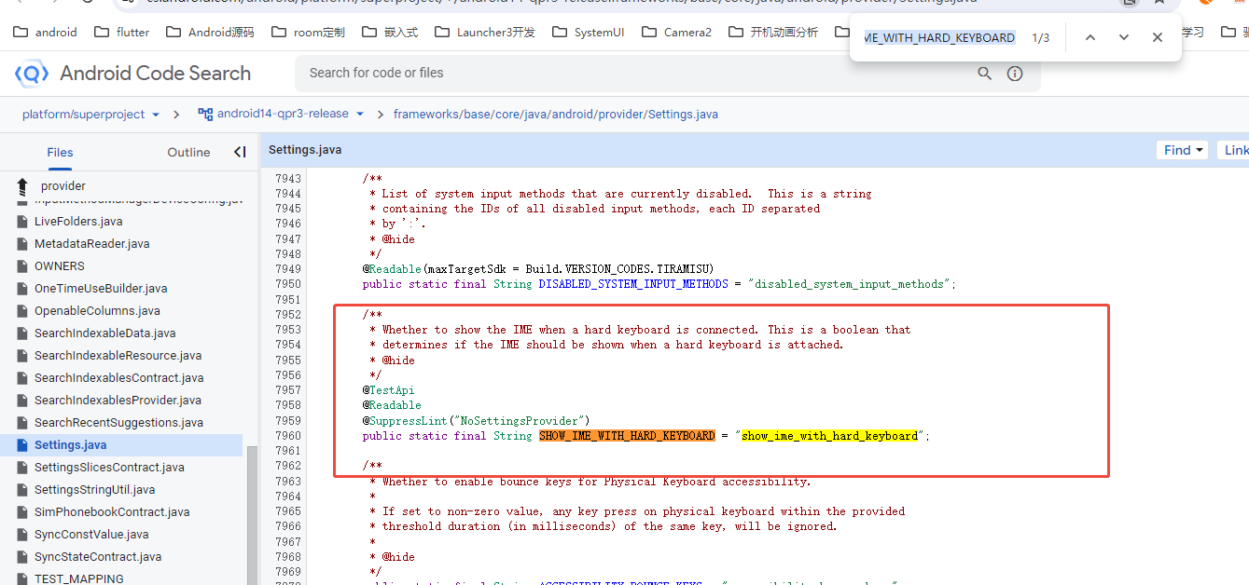This screenshot has width=1249, height=585.
Task: Open the 嵌入式 bookmarks folder
Action: pos(389,32)
